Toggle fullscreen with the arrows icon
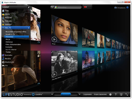 pos(127,94)
